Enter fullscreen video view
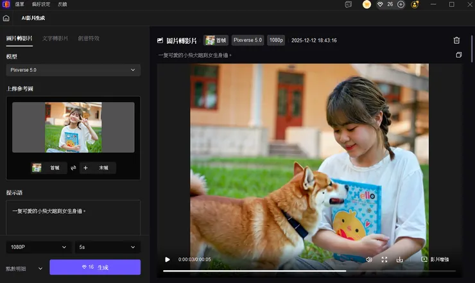Viewport: 475px width, 283px height. (x=384, y=260)
